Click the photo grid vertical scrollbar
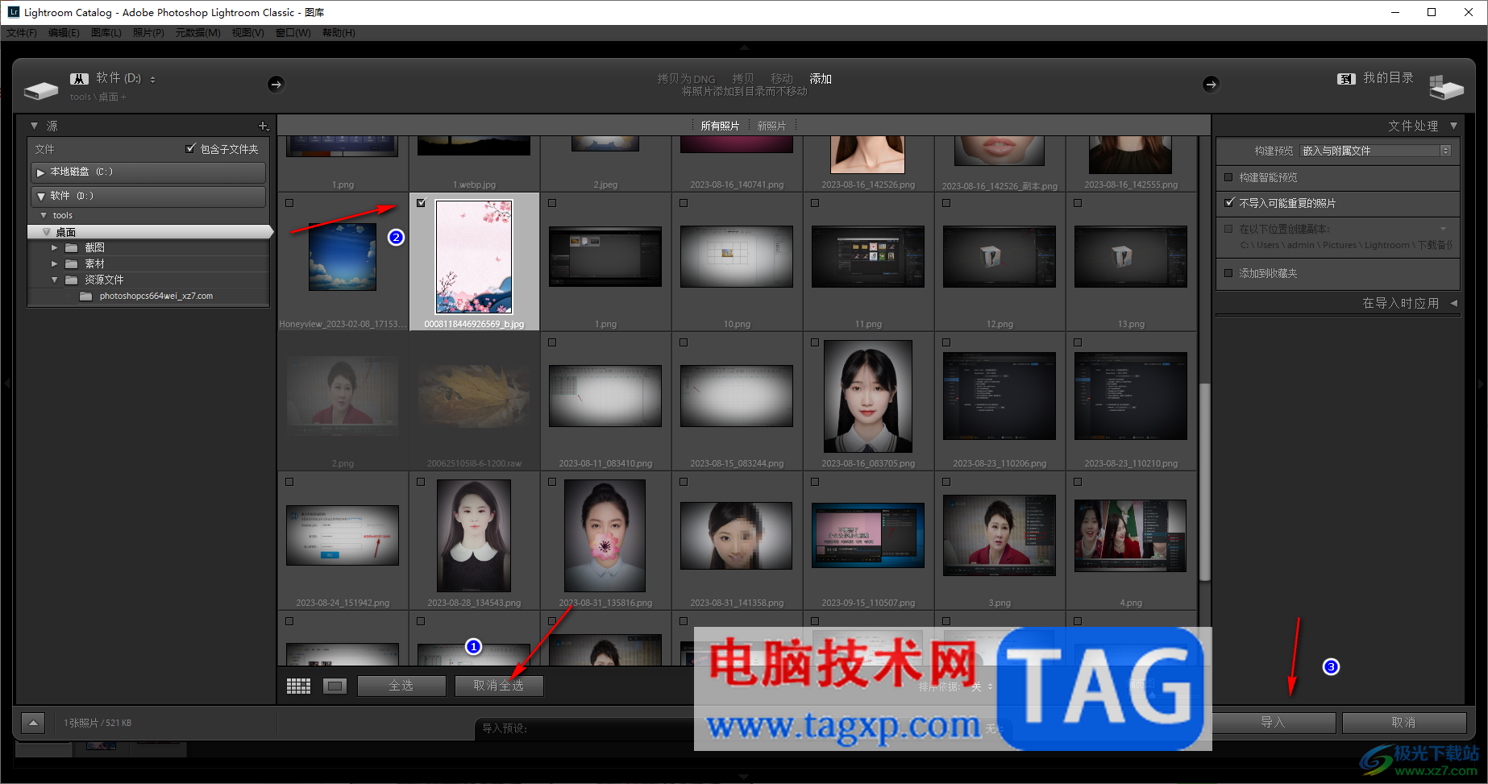The image size is (1488, 784). (1204, 482)
